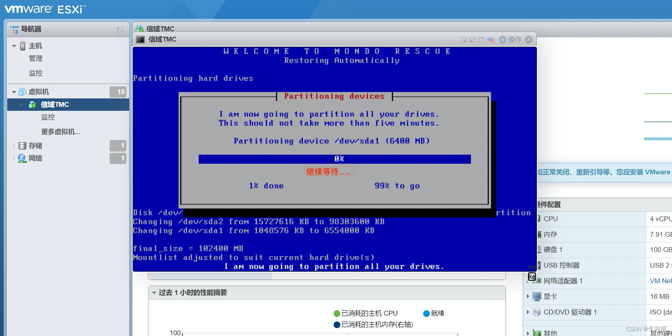Click the console full-window size icon

(x=481, y=40)
